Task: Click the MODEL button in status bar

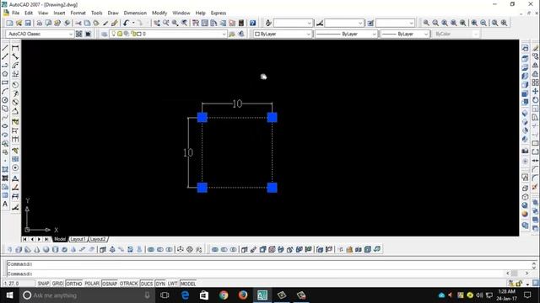Action: click(188, 284)
